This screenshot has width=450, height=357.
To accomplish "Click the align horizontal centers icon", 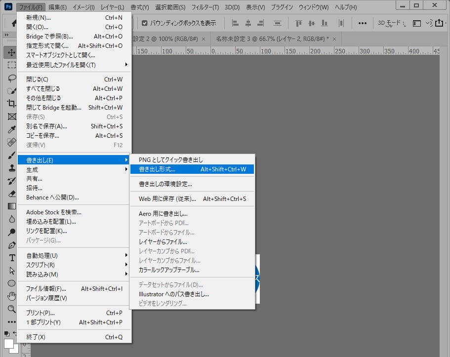I will point(248,23).
